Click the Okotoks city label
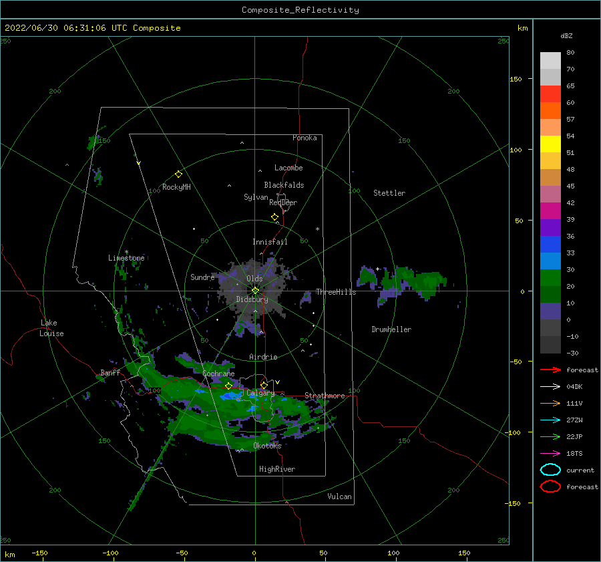 click(x=268, y=446)
